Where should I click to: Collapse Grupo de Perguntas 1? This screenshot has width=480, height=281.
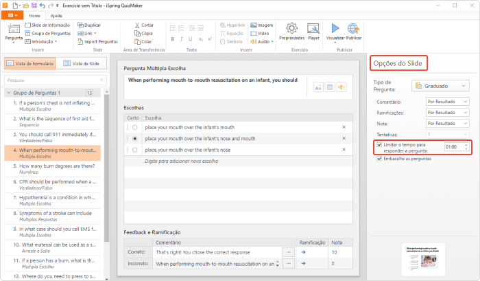click(8, 93)
